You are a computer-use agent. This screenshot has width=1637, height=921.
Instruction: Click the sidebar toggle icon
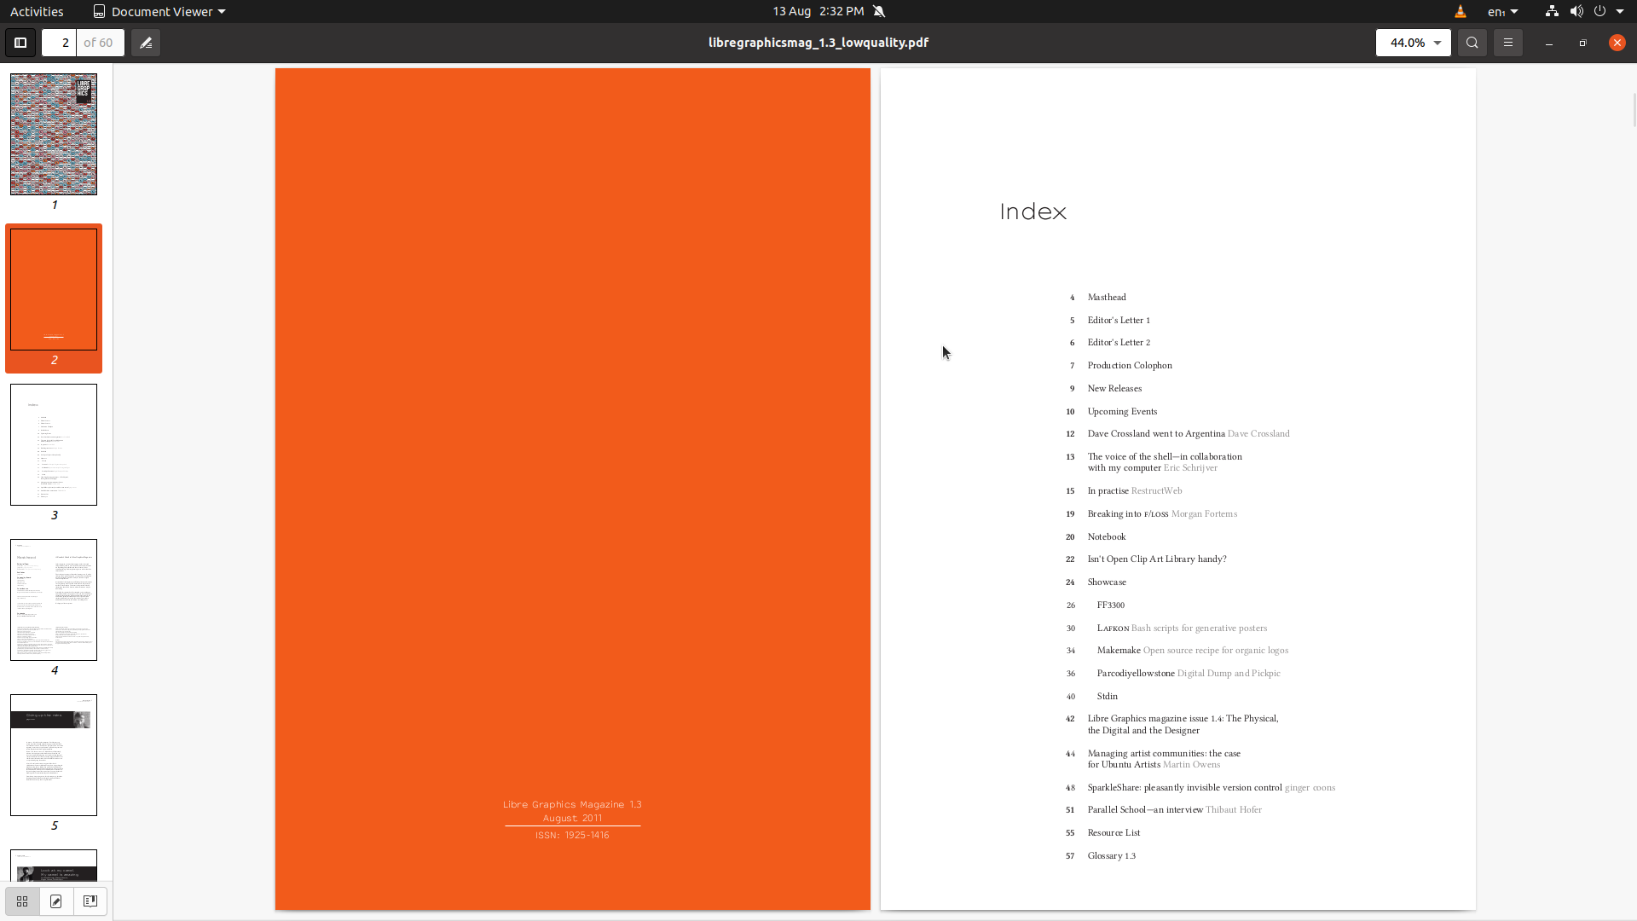(20, 42)
